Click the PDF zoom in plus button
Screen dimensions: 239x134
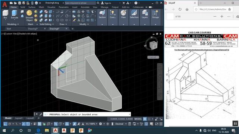tap(222, 16)
